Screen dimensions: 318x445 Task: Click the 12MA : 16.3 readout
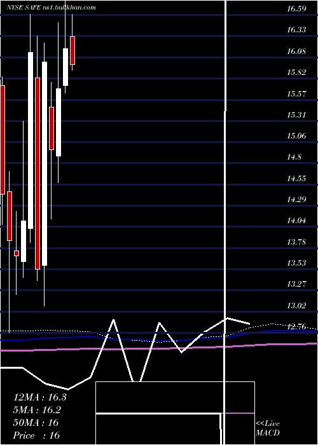tap(39, 397)
